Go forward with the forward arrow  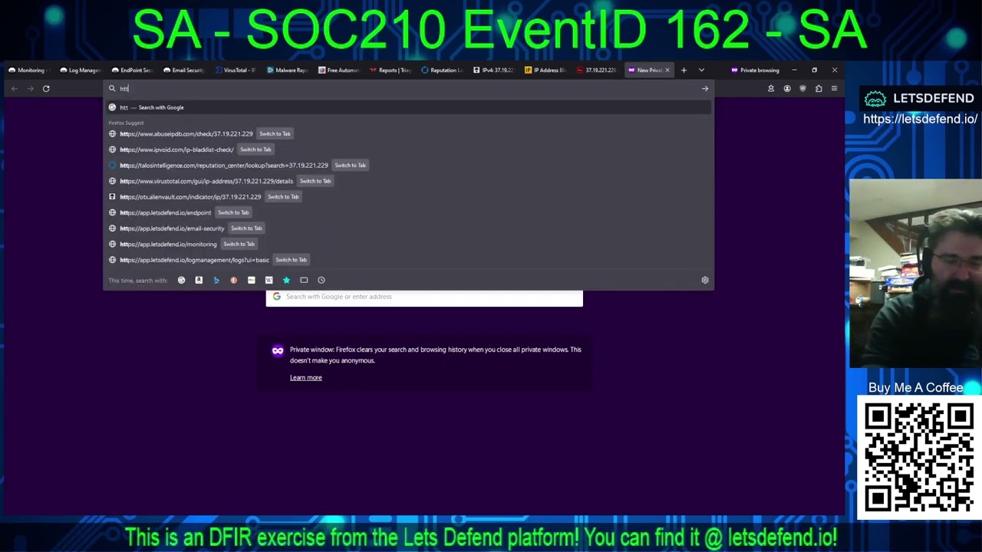pos(30,88)
